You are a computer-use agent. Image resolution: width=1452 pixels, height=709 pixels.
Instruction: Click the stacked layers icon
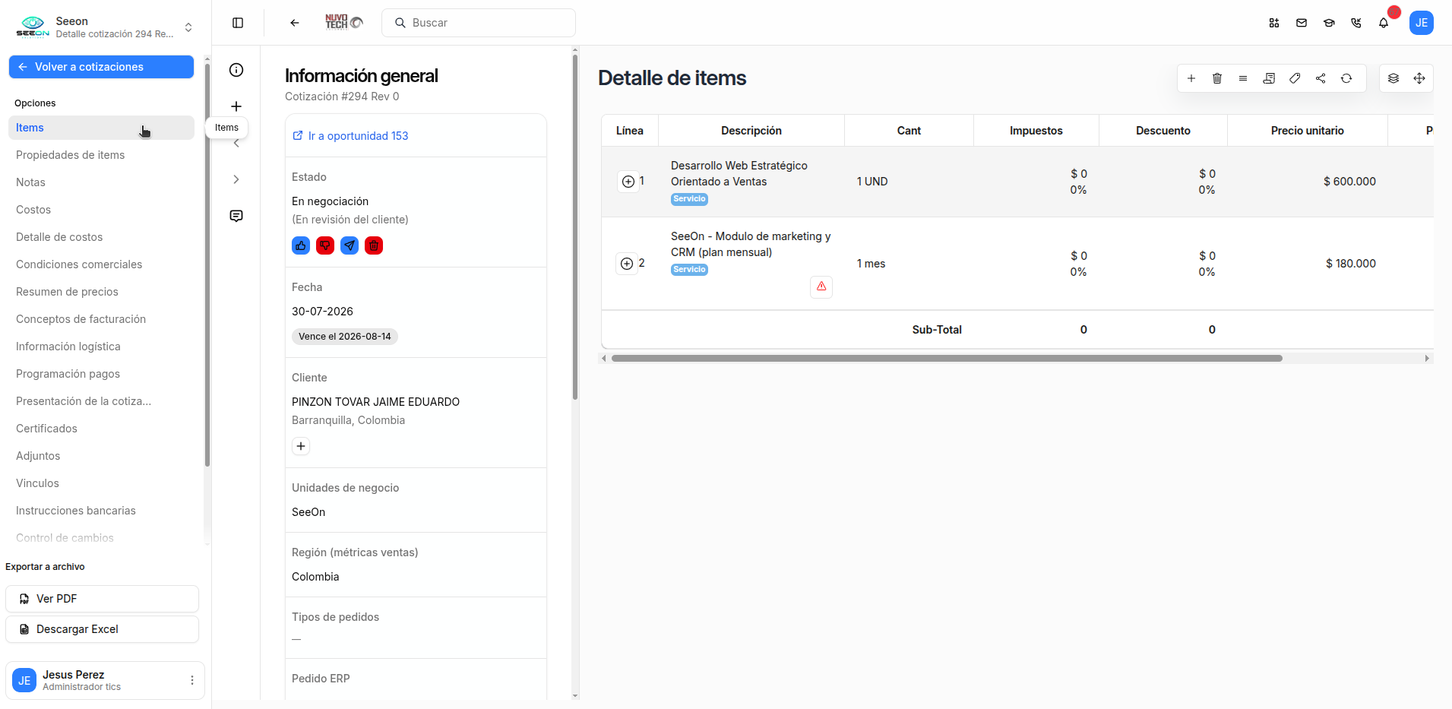(1393, 78)
